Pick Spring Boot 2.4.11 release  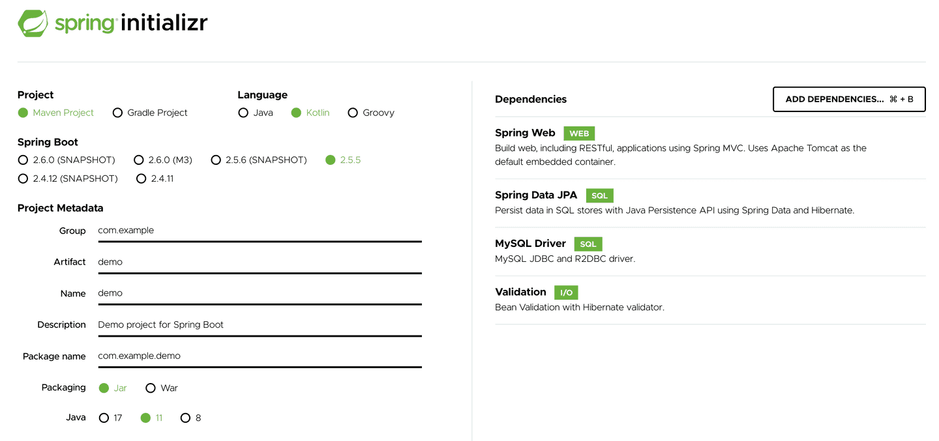(142, 178)
